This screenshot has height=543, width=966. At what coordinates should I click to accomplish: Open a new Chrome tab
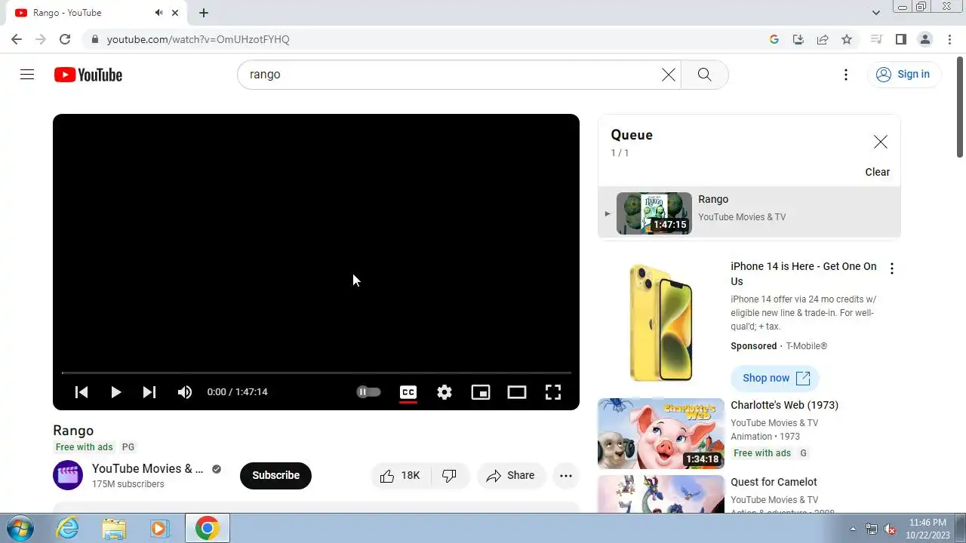click(204, 13)
